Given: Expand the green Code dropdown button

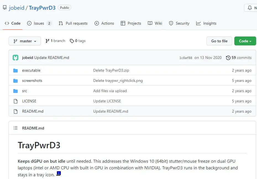Looking at the screenshot, I should click(245, 41).
